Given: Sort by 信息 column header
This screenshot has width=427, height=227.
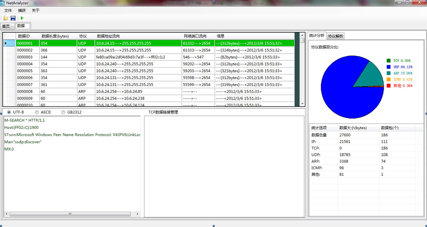Looking at the screenshot, I should tap(254, 36).
